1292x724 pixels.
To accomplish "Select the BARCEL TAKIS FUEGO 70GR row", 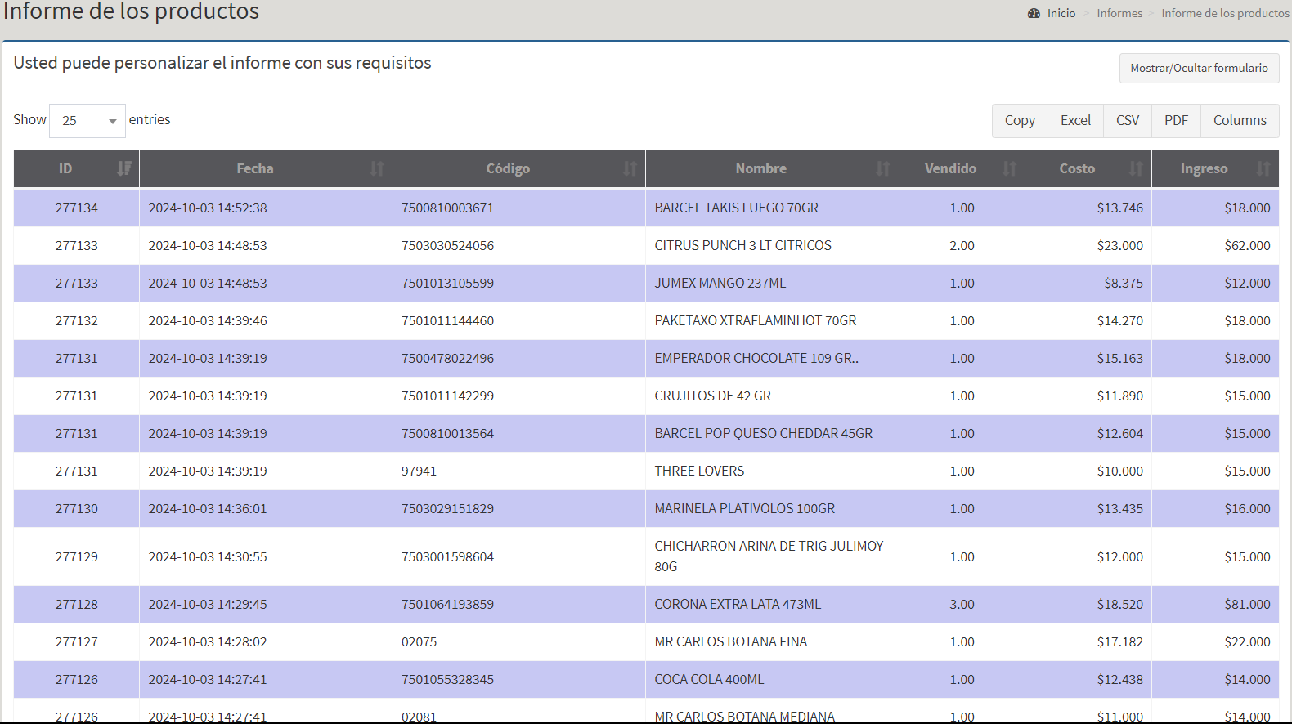I will [736, 208].
